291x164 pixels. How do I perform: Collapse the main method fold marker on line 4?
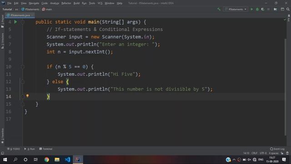click(23, 22)
